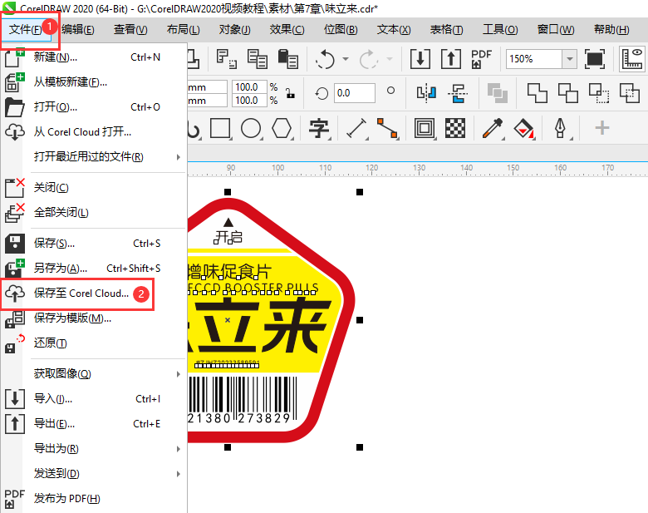Click the Weld shapes icon
This screenshot has height=513, width=648.
[x=537, y=92]
